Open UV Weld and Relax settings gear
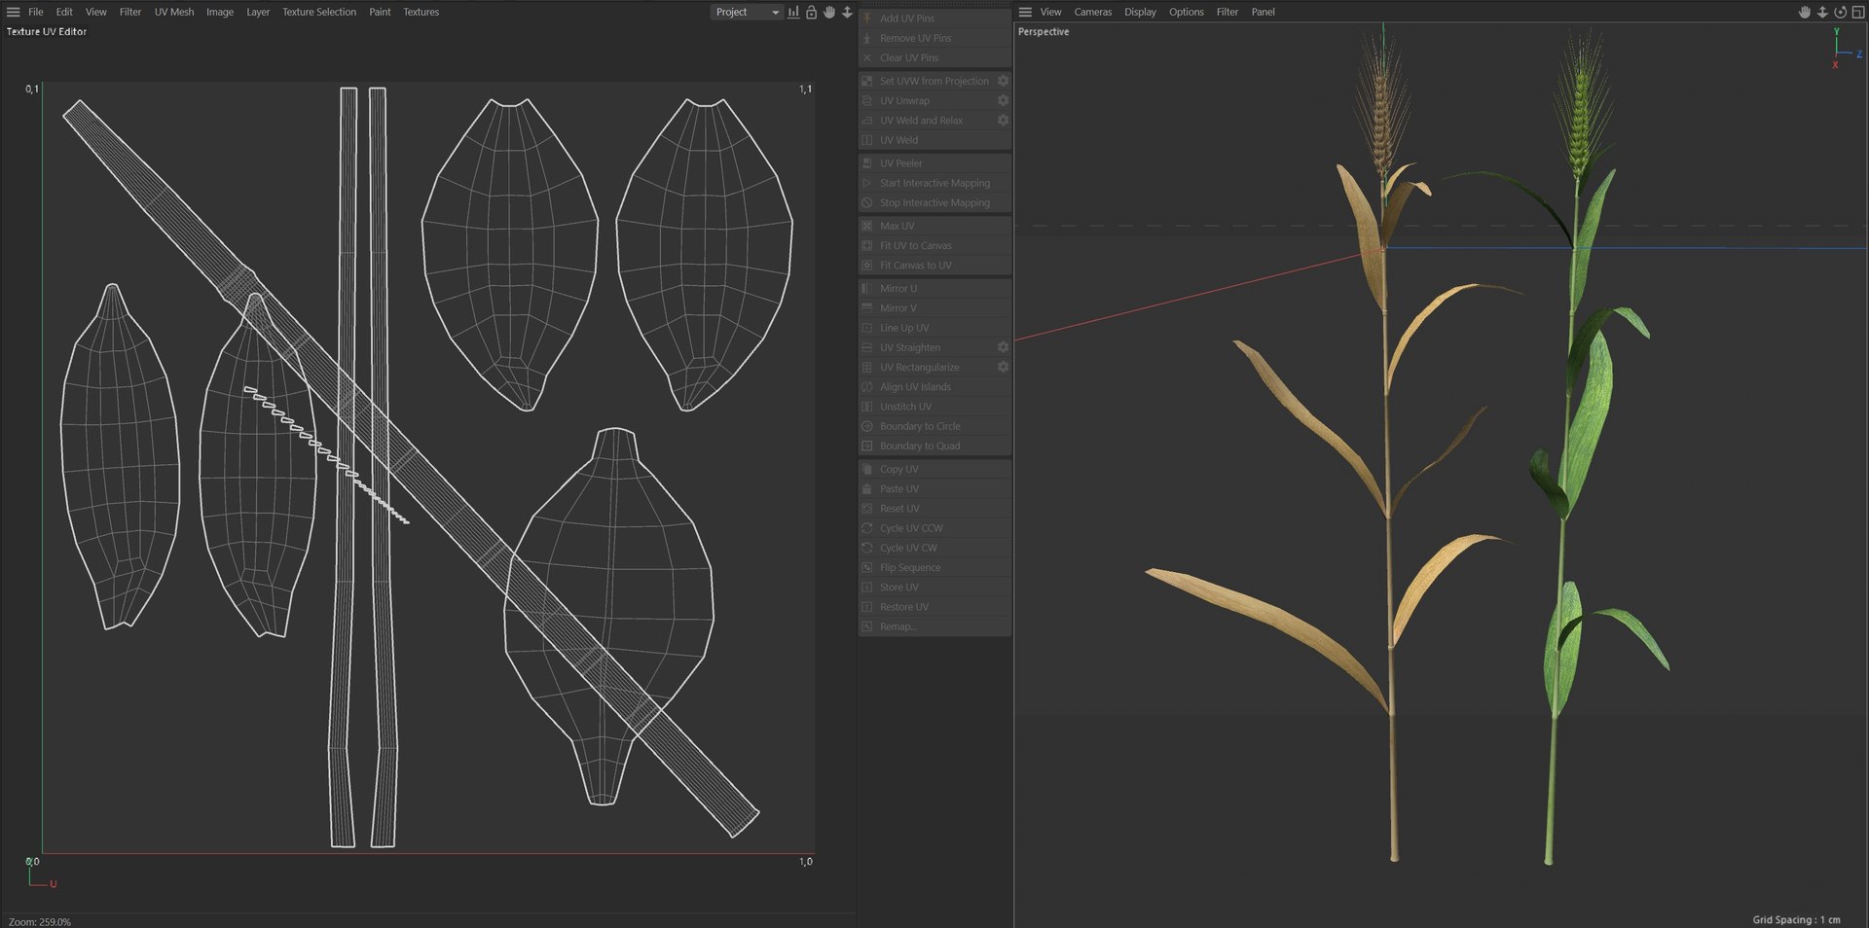This screenshot has height=928, width=1869. [x=1003, y=120]
